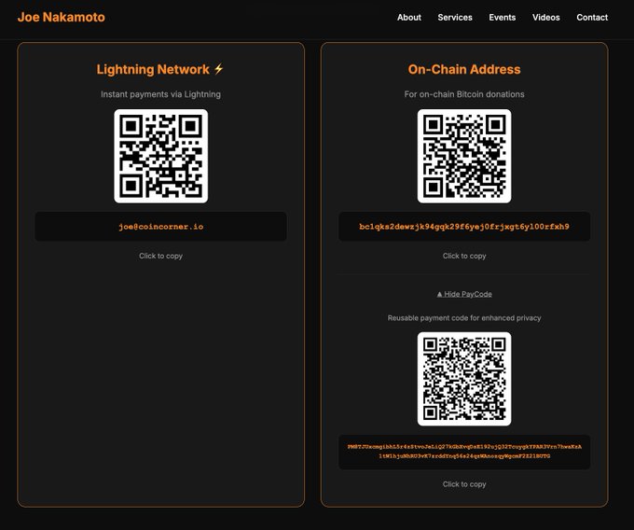The image size is (634, 530).
Task: Copy the bc1q on-chain Bitcoin address
Action: [x=464, y=227]
